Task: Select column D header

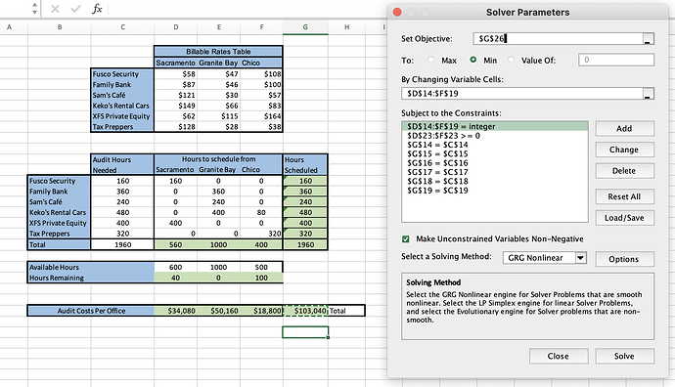Action: coord(176,27)
